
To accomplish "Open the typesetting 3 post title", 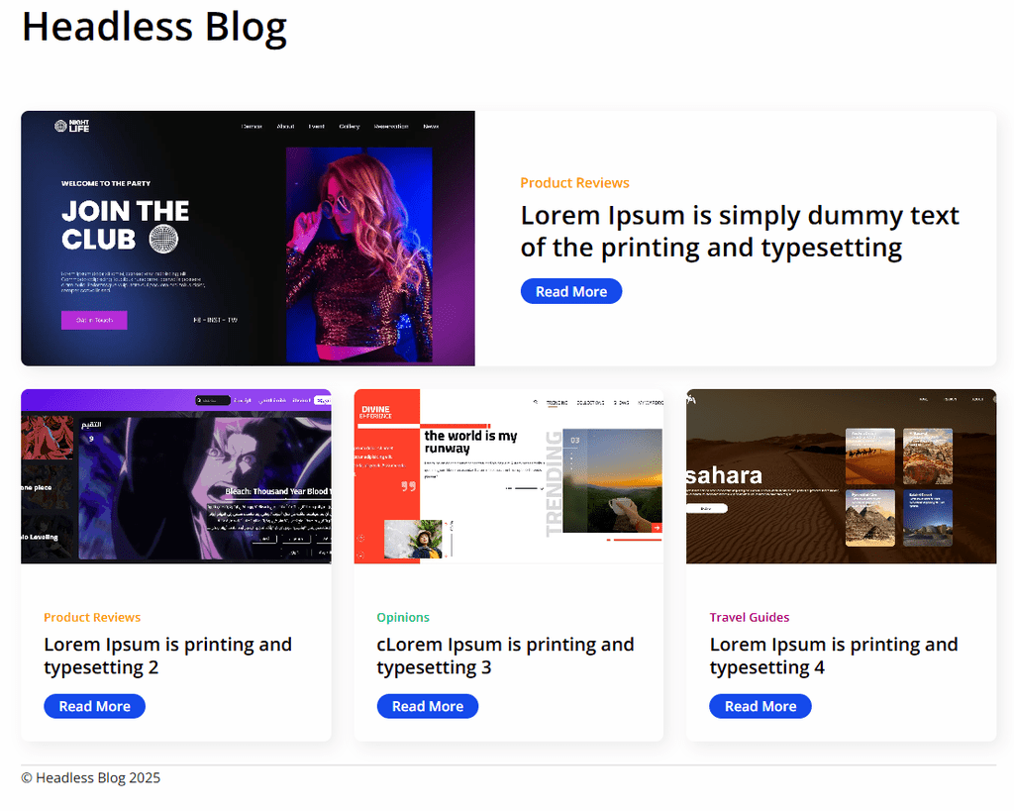I will pyautogui.click(x=505, y=656).
